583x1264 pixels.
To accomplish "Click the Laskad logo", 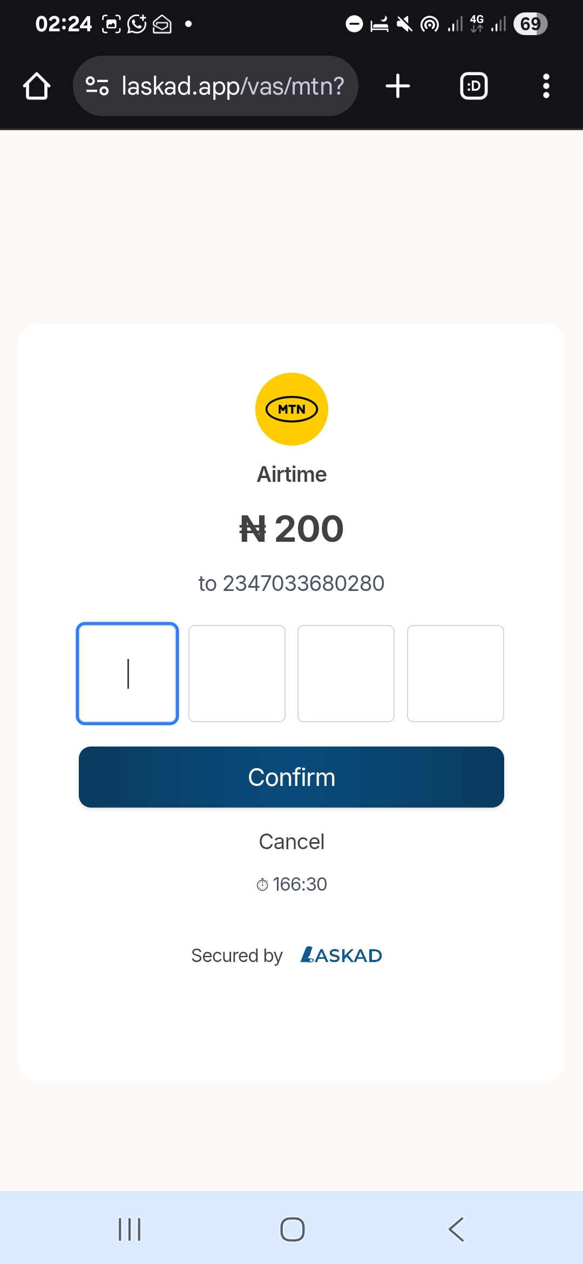I will pos(341,955).
